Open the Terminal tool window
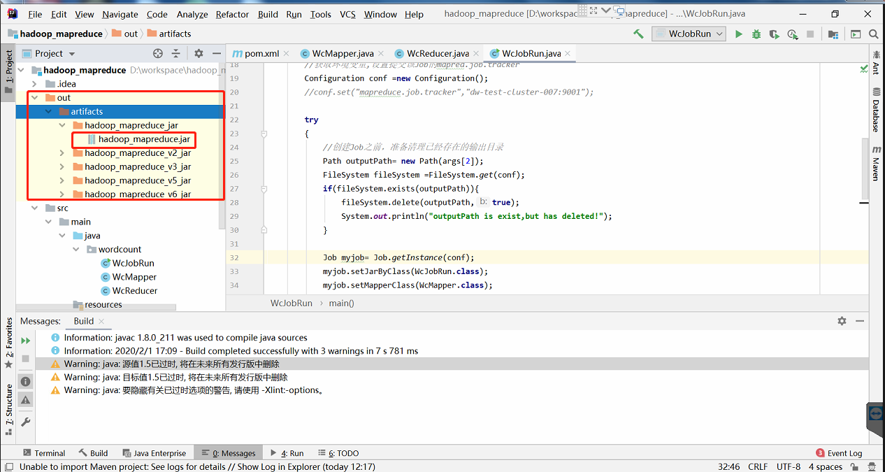This screenshot has height=472, width=885. (x=44, y=453)
